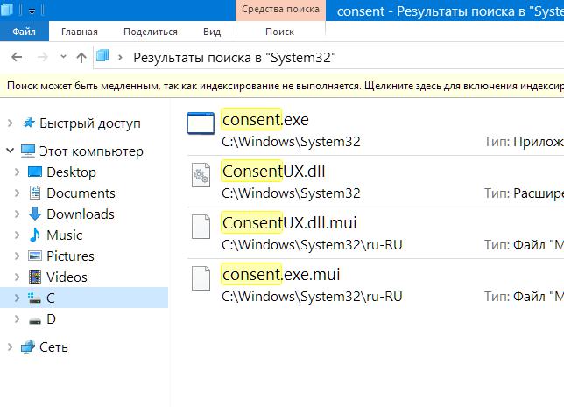Expand the Music folder node

click(17, 235)
